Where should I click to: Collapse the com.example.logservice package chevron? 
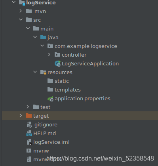click(42, 46)
